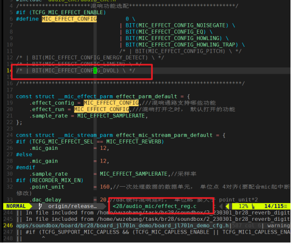
Task: Click the value 160 on line 32
Action: point(105,187)
